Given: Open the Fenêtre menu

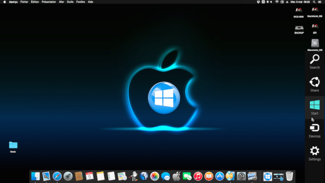Looking at the screenshot, I should point(81,2).
